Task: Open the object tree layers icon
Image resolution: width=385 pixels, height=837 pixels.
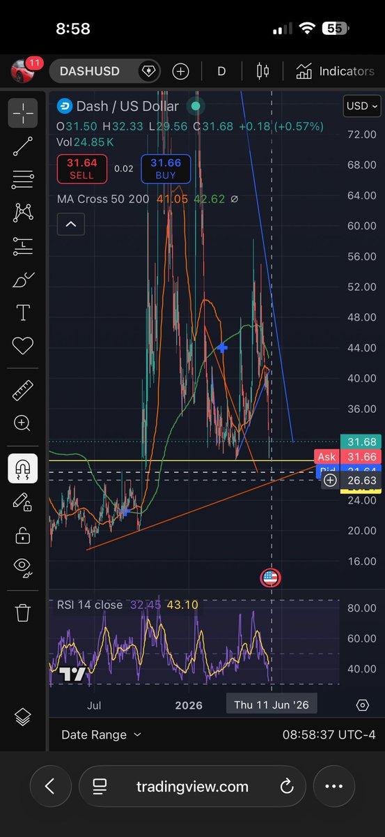Action: [x=23, y=716]
